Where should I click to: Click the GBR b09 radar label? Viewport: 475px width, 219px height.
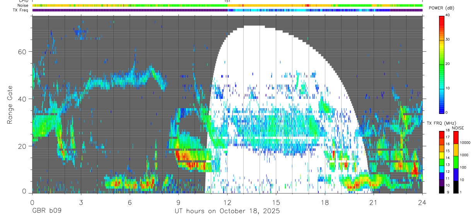[47, 211]
